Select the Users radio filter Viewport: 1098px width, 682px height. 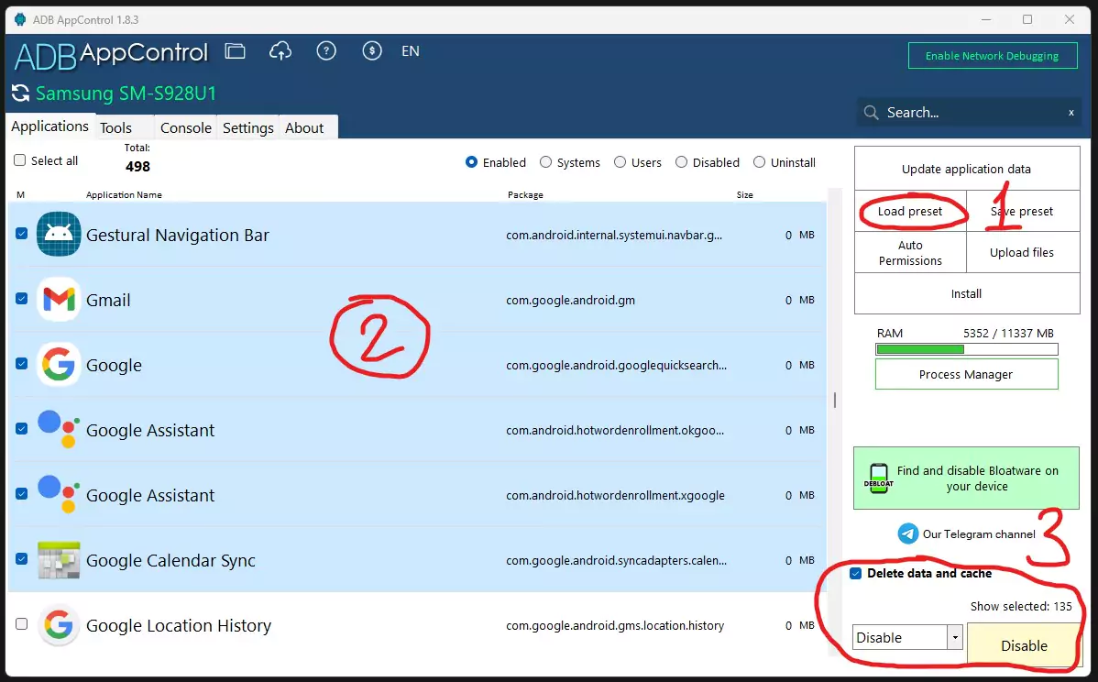click(x=620, y=162)
